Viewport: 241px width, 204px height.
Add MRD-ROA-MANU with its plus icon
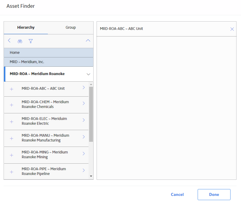pos(12,138)
